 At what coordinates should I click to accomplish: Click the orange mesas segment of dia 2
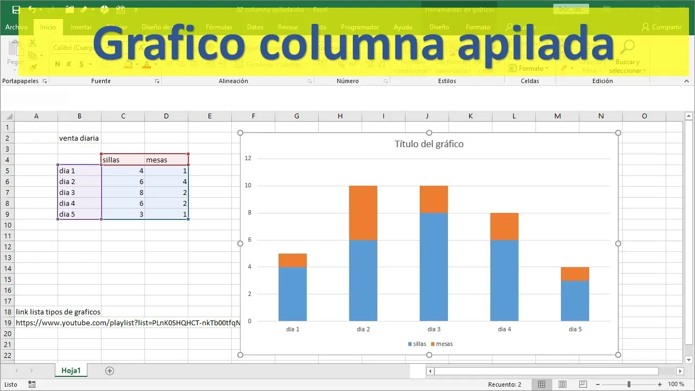click(x=363, y=213)
